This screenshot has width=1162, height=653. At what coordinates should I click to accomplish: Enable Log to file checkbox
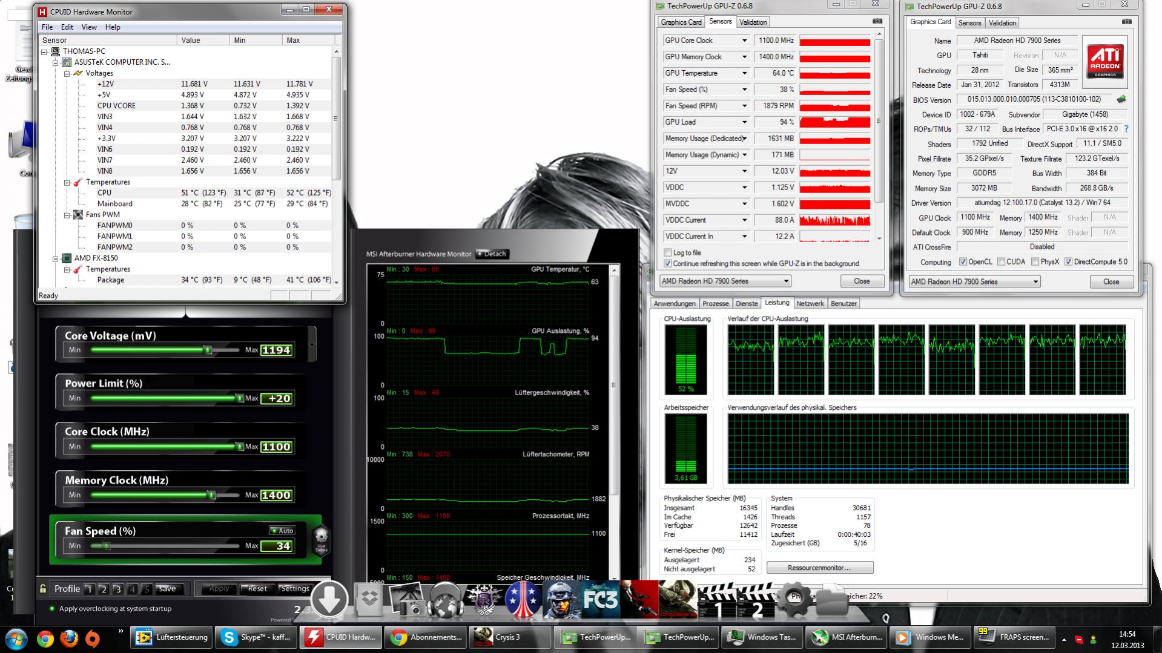coord(668,252)
